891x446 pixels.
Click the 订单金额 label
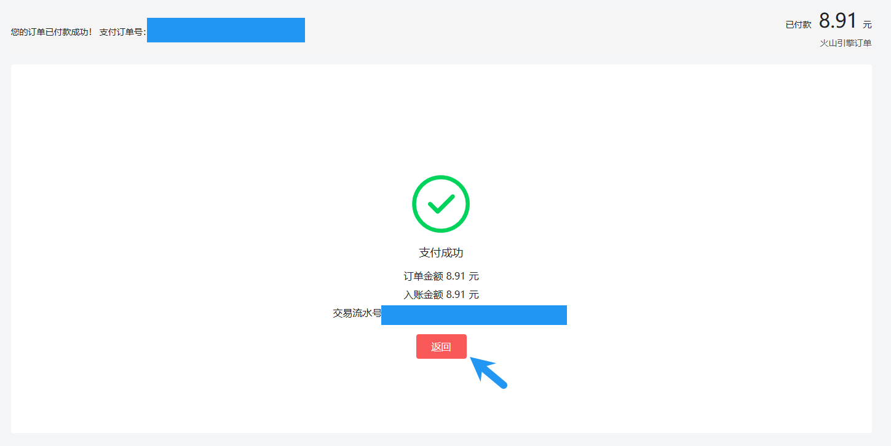click(423, 276)
